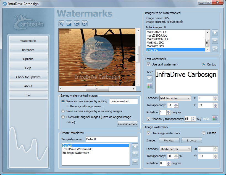
Task: Clear the images list with the sweep icon
Action: pyautogui.click(x=215, y=49)
